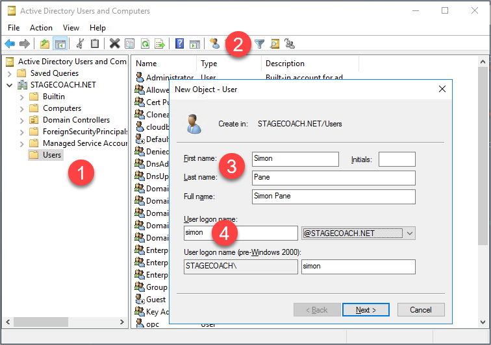Click the Refresh toolbar icon
The image size is (491, 345).
(145, 43)
